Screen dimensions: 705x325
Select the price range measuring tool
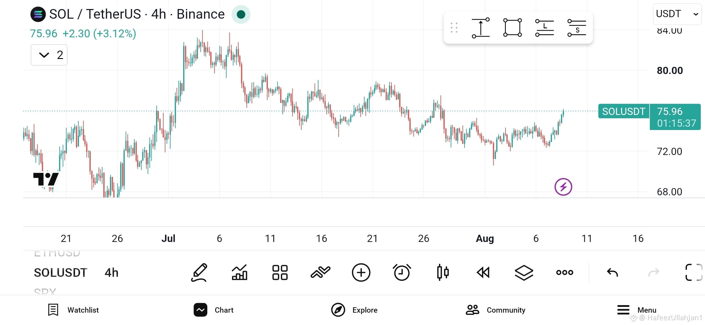click(x=481, y=28)
